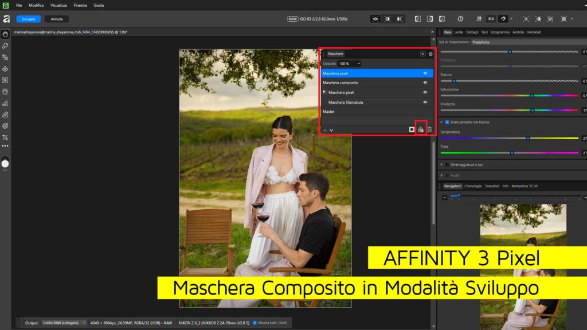The width and height of the screenshot is (587, 330).
Task: Open the Maschere panel options chevron
Action: click(x=422, y=54)
